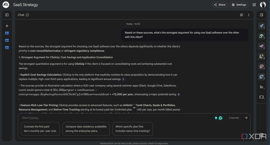Click the Chat panel heading

(x=21, y=15)
